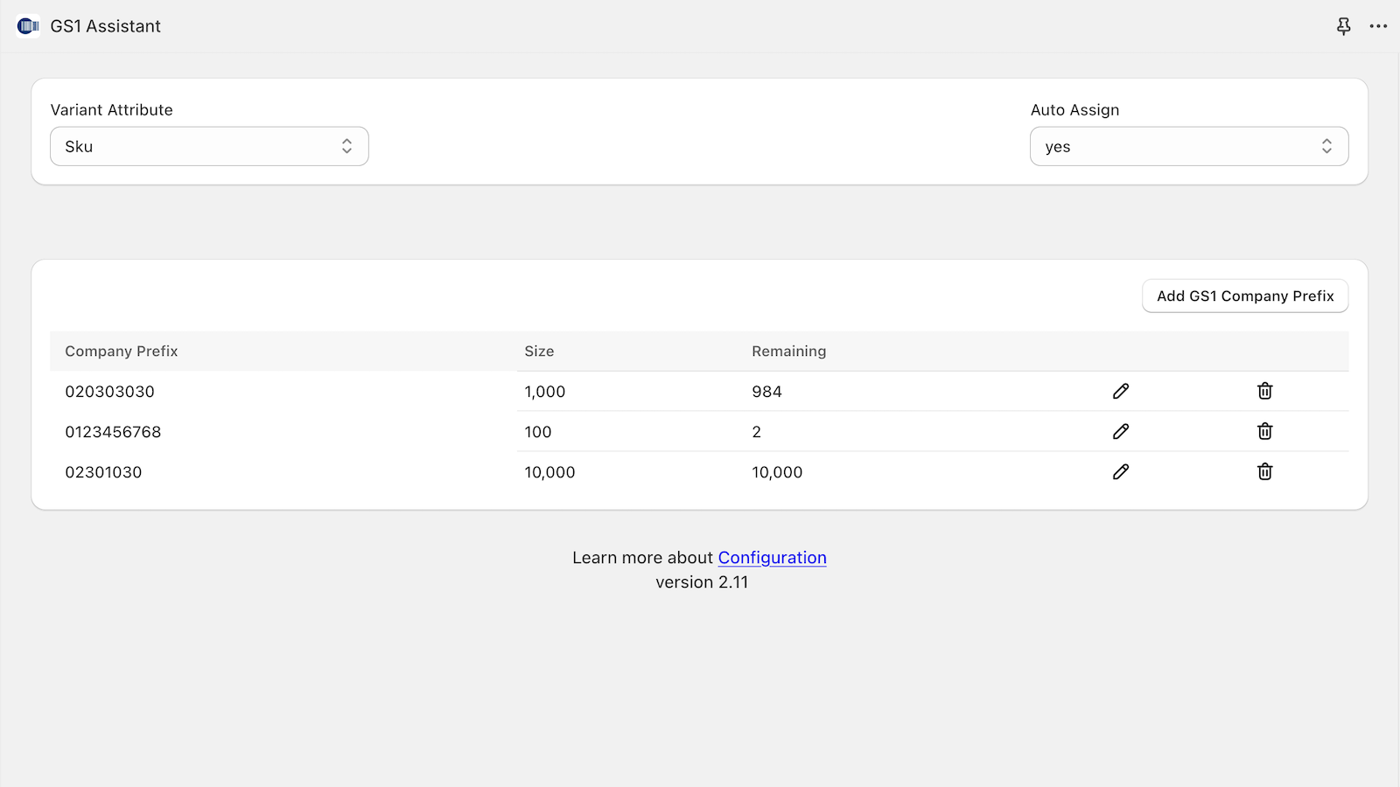Click Add GS1 Company Prefix button

click(x=1244, y=296)
